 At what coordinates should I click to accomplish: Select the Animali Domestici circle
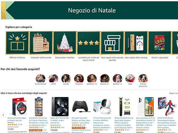tap(143, 78)
